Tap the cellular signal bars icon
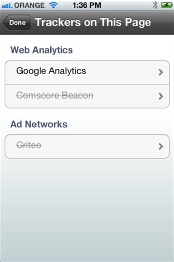The image size is (174, 262). (7, 6)
